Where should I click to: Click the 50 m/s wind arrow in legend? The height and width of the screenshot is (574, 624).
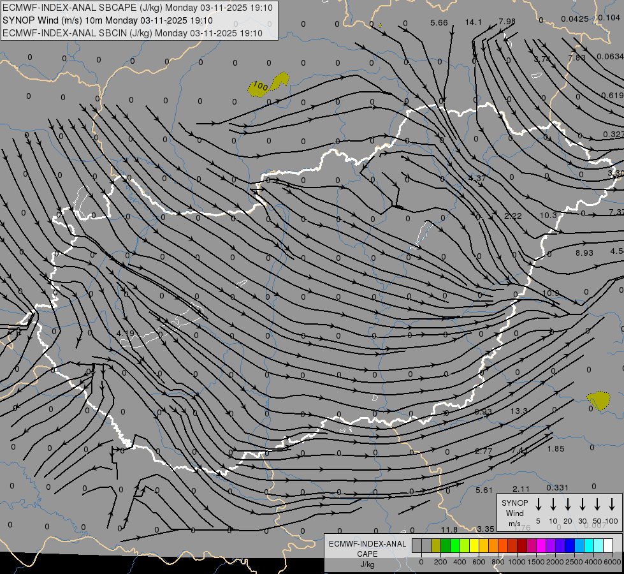597,504
